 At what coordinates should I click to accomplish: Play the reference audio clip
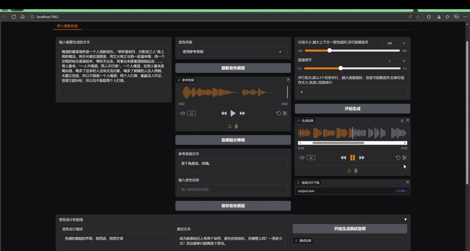pos(233,113)
